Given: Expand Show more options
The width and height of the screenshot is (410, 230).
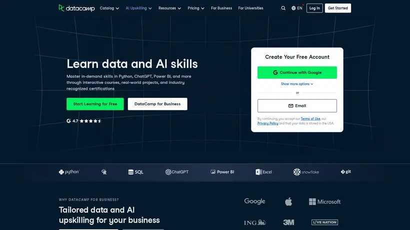Looking at the screenshot, I should 297,84.
